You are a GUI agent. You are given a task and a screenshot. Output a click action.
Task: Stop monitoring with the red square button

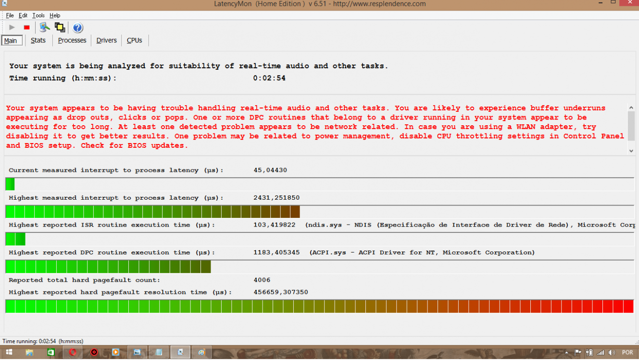(27, 27)
